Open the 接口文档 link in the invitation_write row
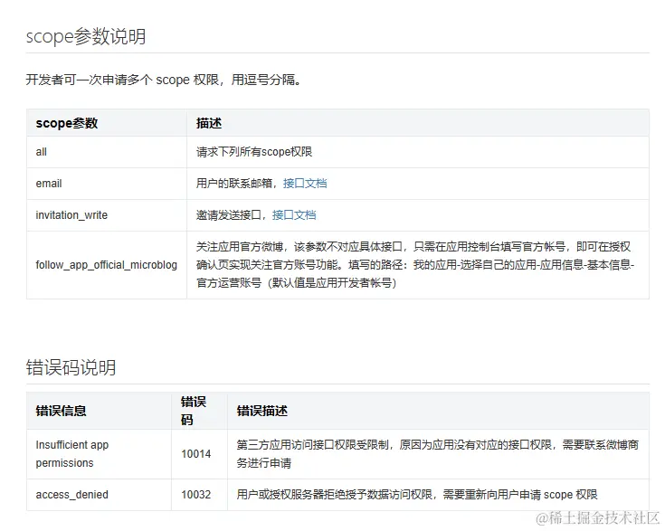665x531 pixels. click(294, 215)
